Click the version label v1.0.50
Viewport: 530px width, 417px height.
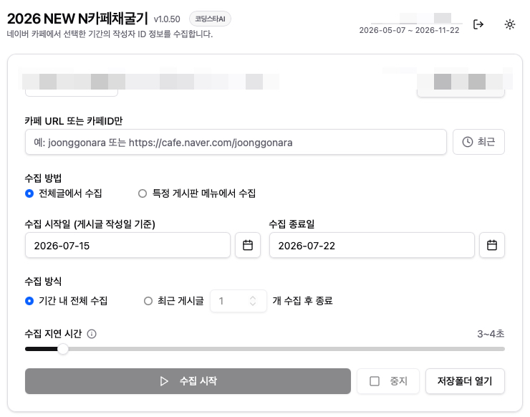tap(167, 19)
